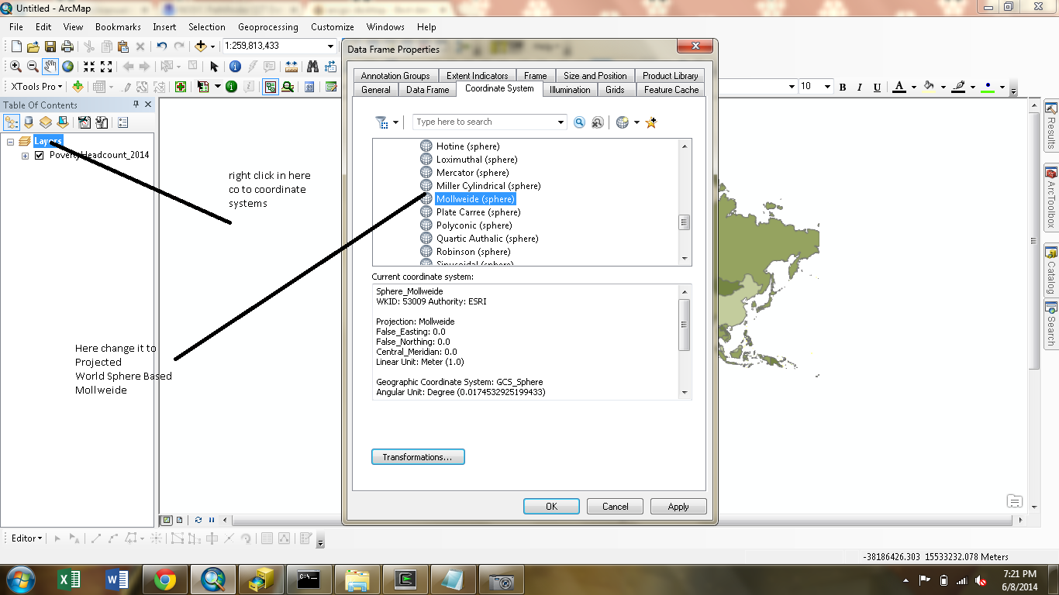Open Search window magnifier map icon

288,87
